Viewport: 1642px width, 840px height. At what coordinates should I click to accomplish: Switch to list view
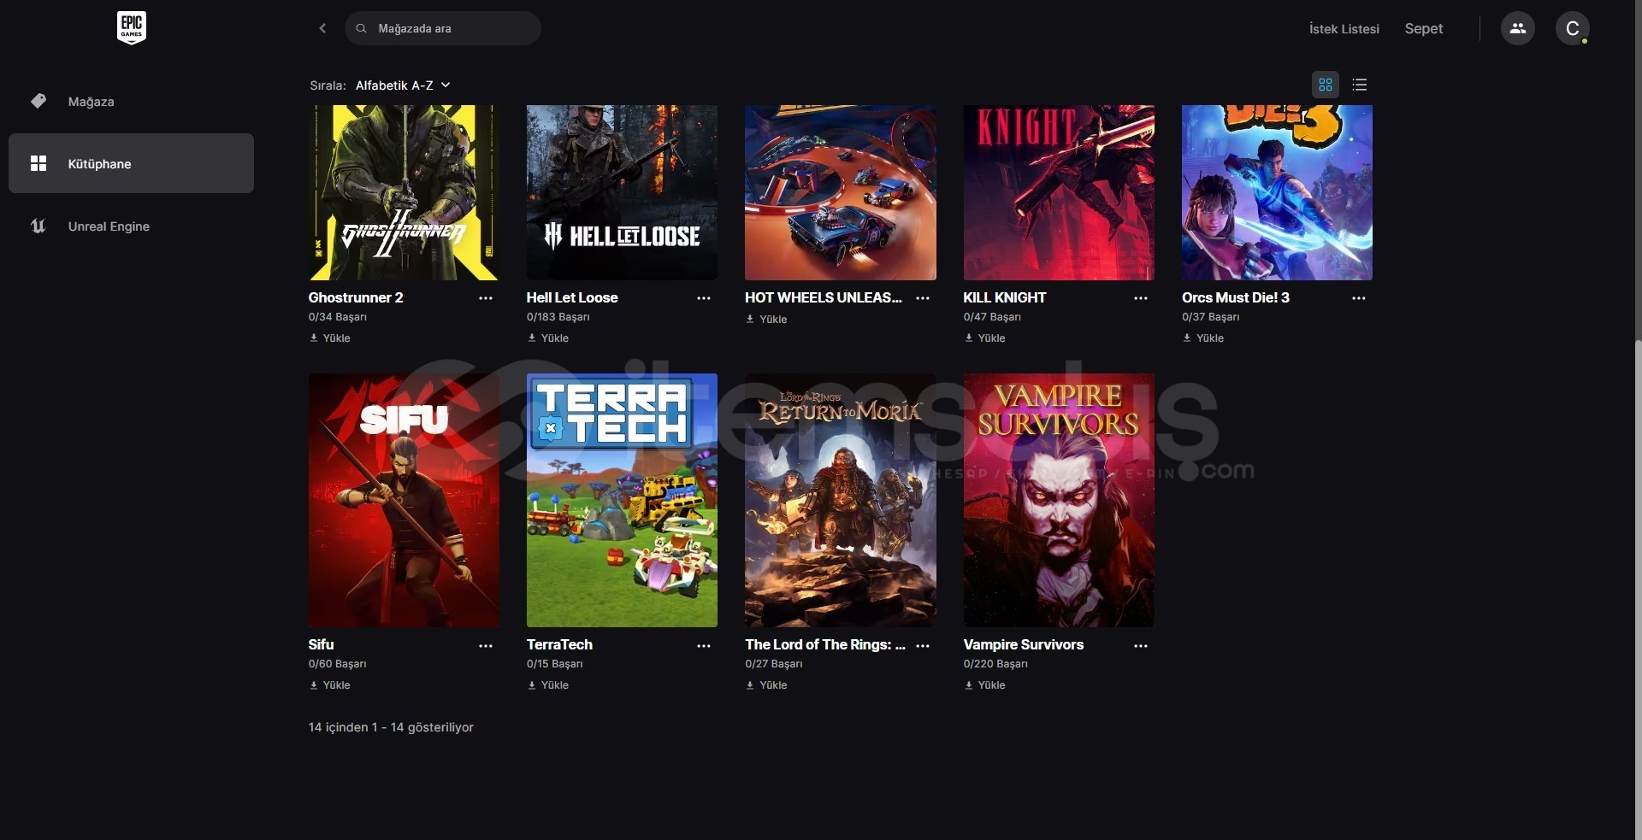[1359, 85]
